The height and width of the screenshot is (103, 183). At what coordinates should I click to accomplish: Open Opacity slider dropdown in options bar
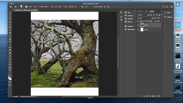49,7
